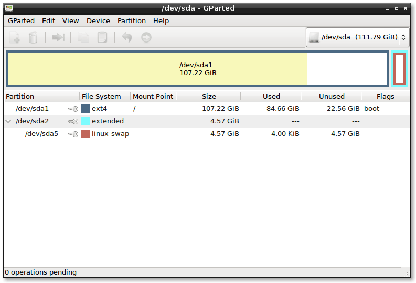Sort by the File System column header
Viewport: 416px width, 283px height.
coord(105,97)
